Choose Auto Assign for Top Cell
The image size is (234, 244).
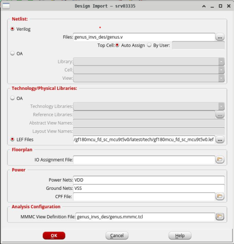point(117,45)
